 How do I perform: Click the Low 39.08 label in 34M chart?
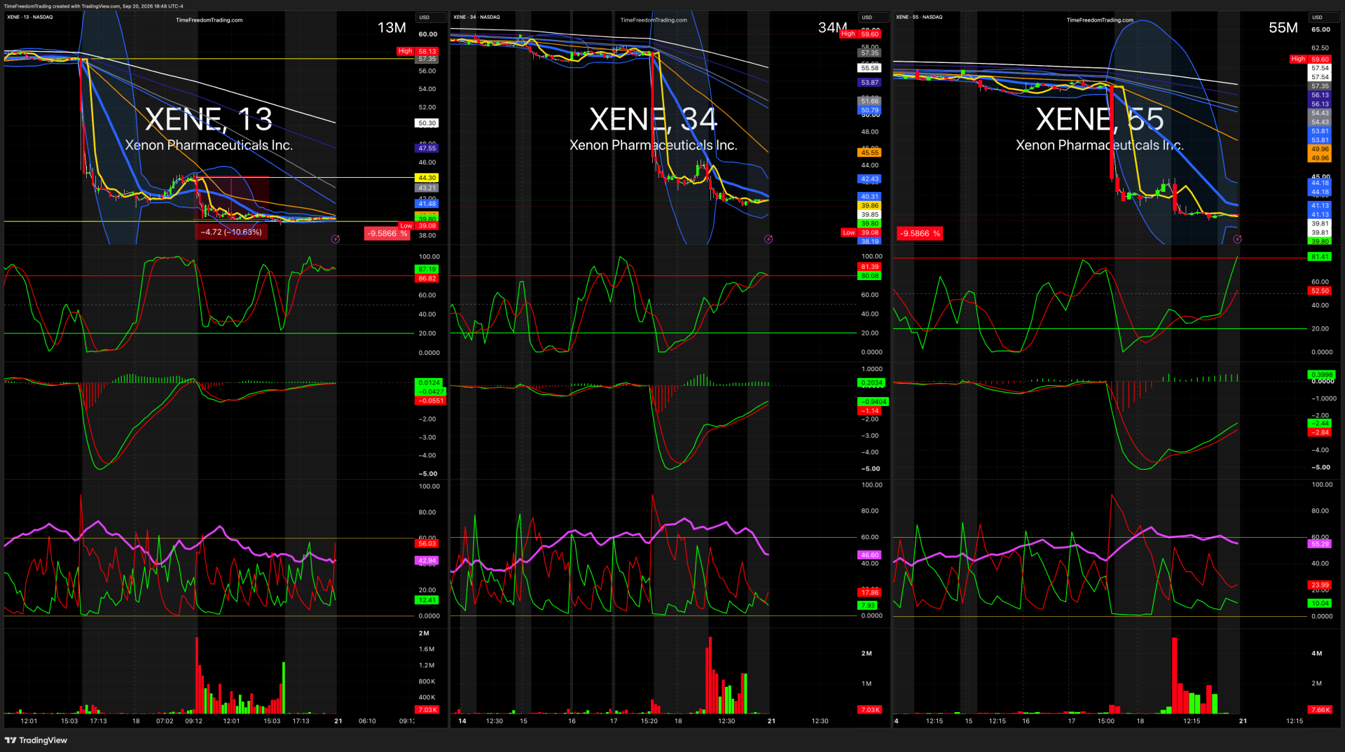tap(861, 232)
